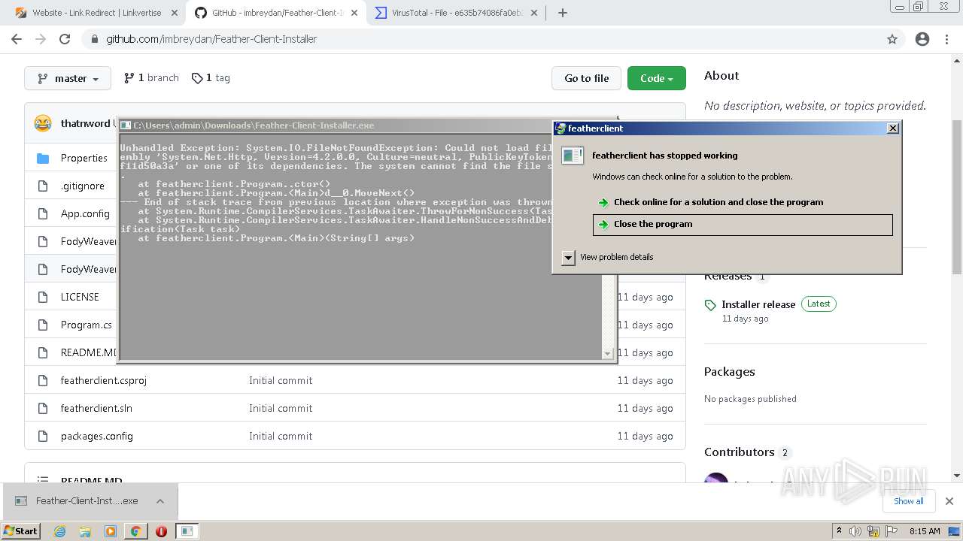Open Initial commit message for packages.config
963x541 pixels.
click(x=281, y=436)
